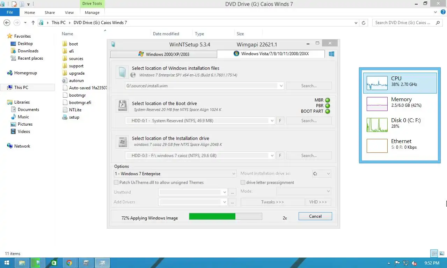This screenshot has height=268, width=447.
Task: Click the Applying Windows Image progress bar
Action: (x=226, y=216)
